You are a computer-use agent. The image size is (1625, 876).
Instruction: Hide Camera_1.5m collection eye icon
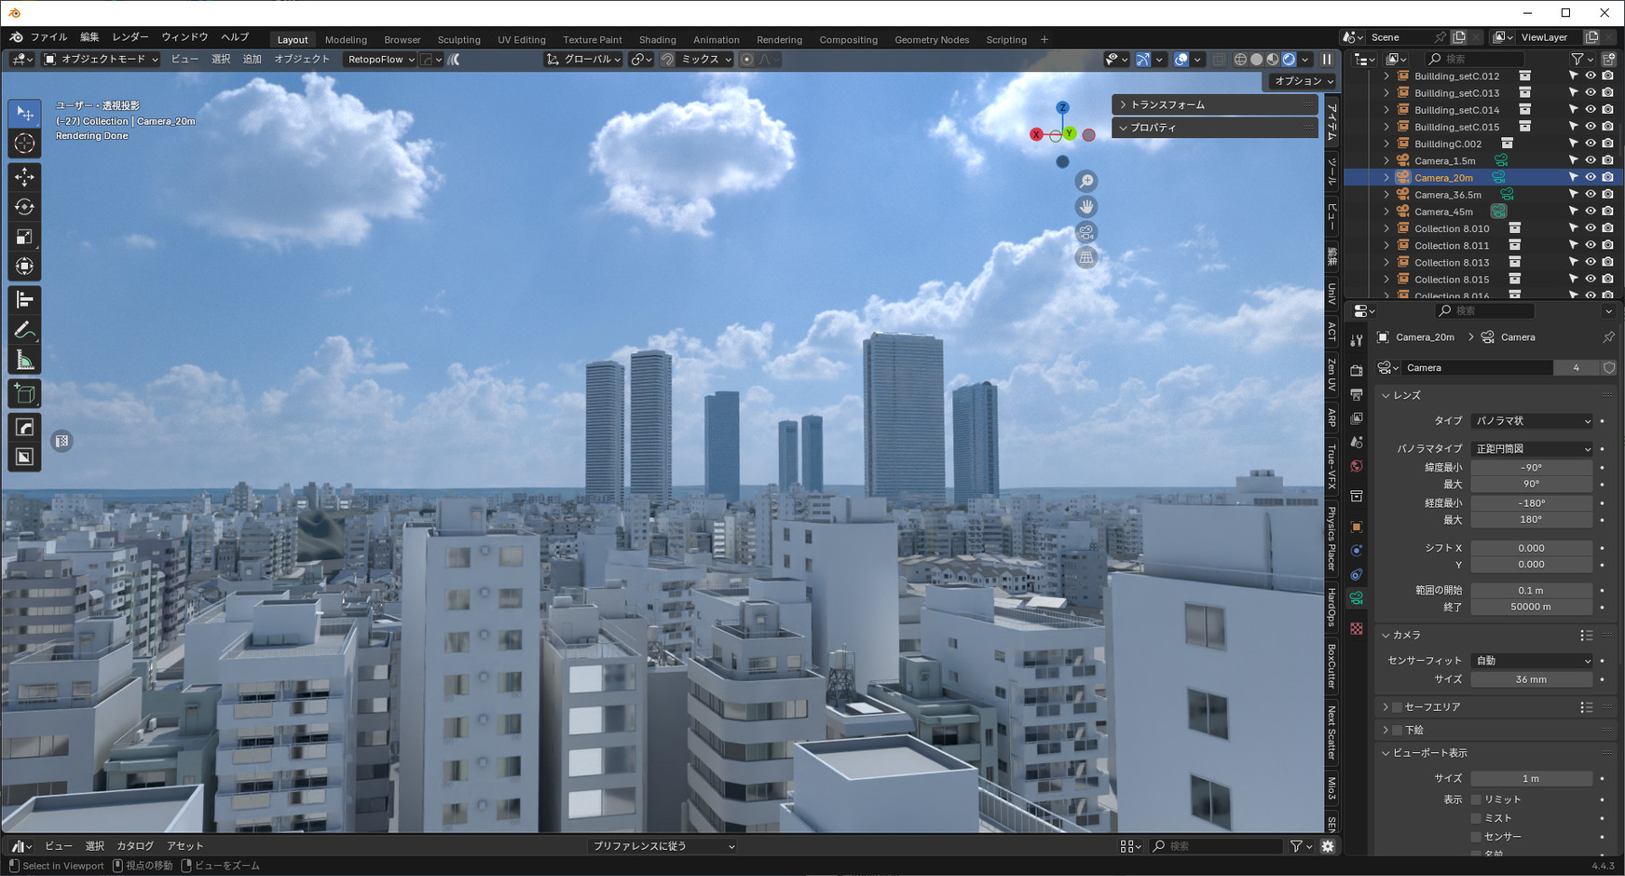pyautogui.click(x=1591, y=160)
